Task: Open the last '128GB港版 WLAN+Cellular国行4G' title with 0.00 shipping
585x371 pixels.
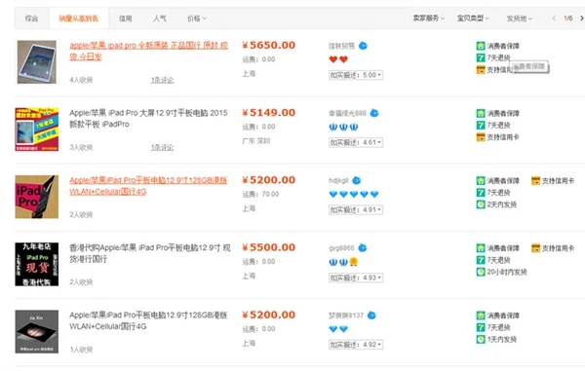Action: tap(148, 320)
